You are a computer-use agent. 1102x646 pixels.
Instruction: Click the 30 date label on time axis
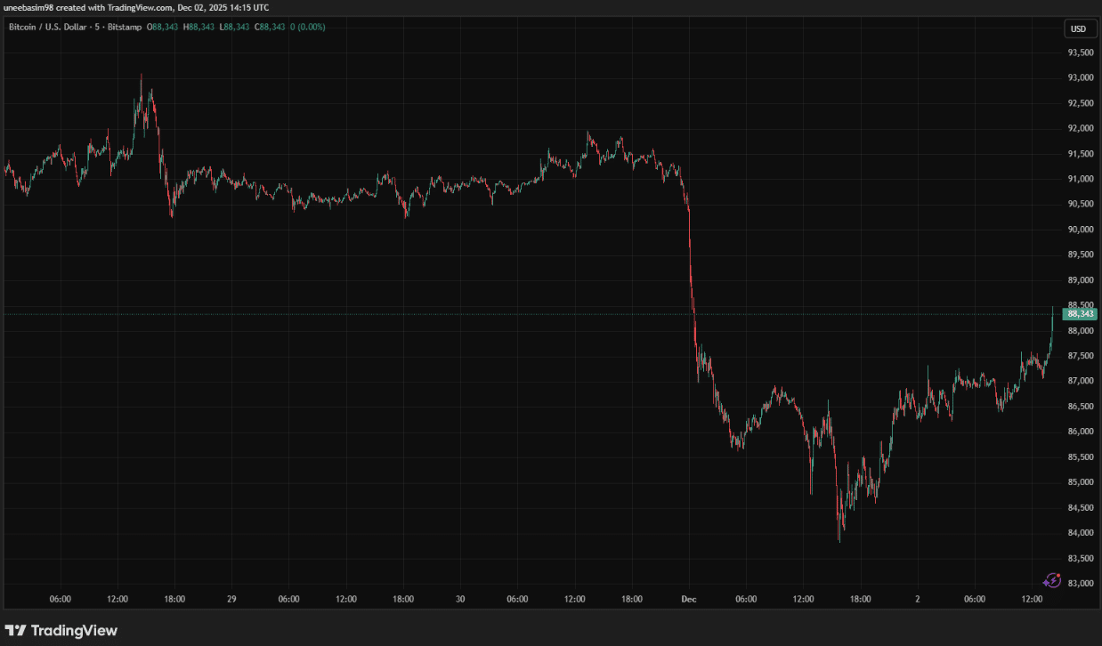tap(460, 600)
